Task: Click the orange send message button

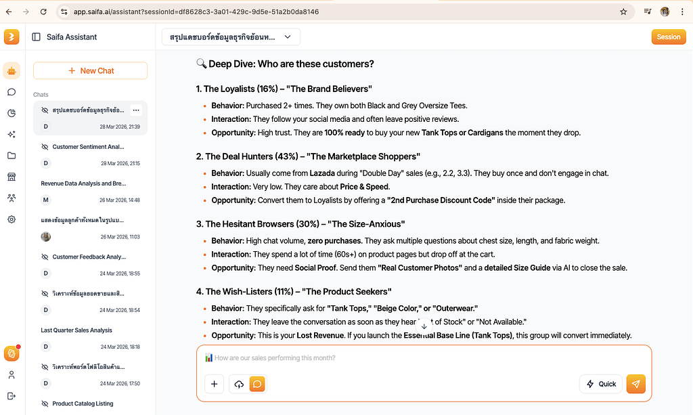Action: click(635, 384)
